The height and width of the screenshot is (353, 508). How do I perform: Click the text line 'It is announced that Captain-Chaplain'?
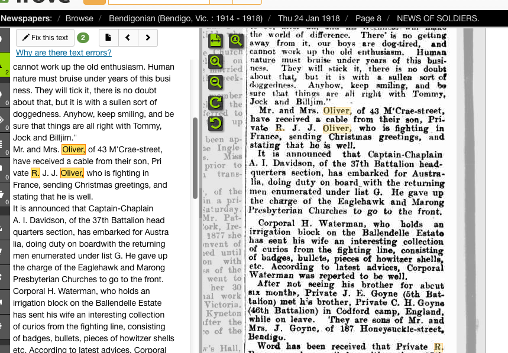coord(83,208)
